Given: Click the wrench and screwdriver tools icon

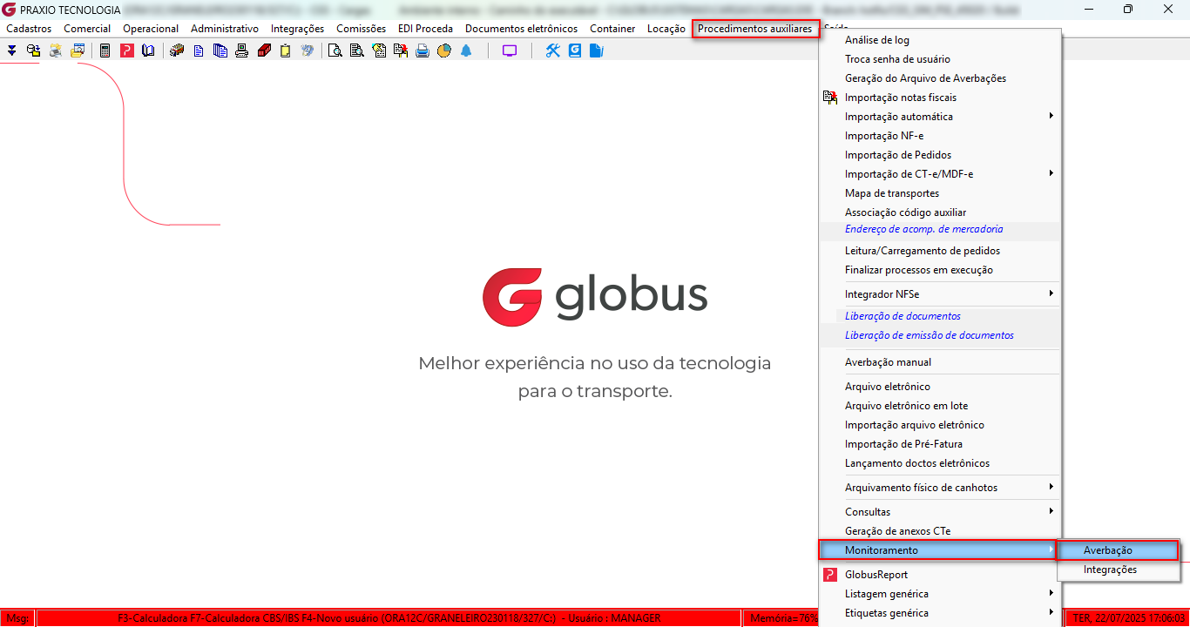Looking at the screenshot, I should [x=552, y=51].
